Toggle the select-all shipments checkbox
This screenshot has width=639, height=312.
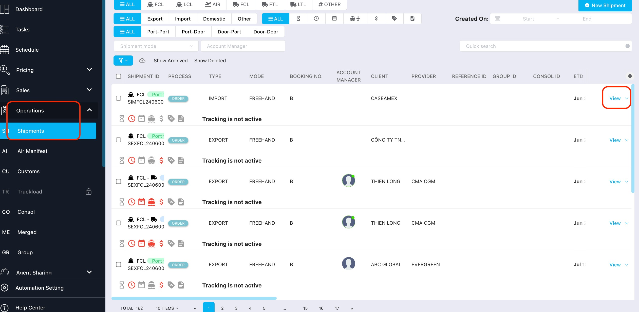point(118,76)
